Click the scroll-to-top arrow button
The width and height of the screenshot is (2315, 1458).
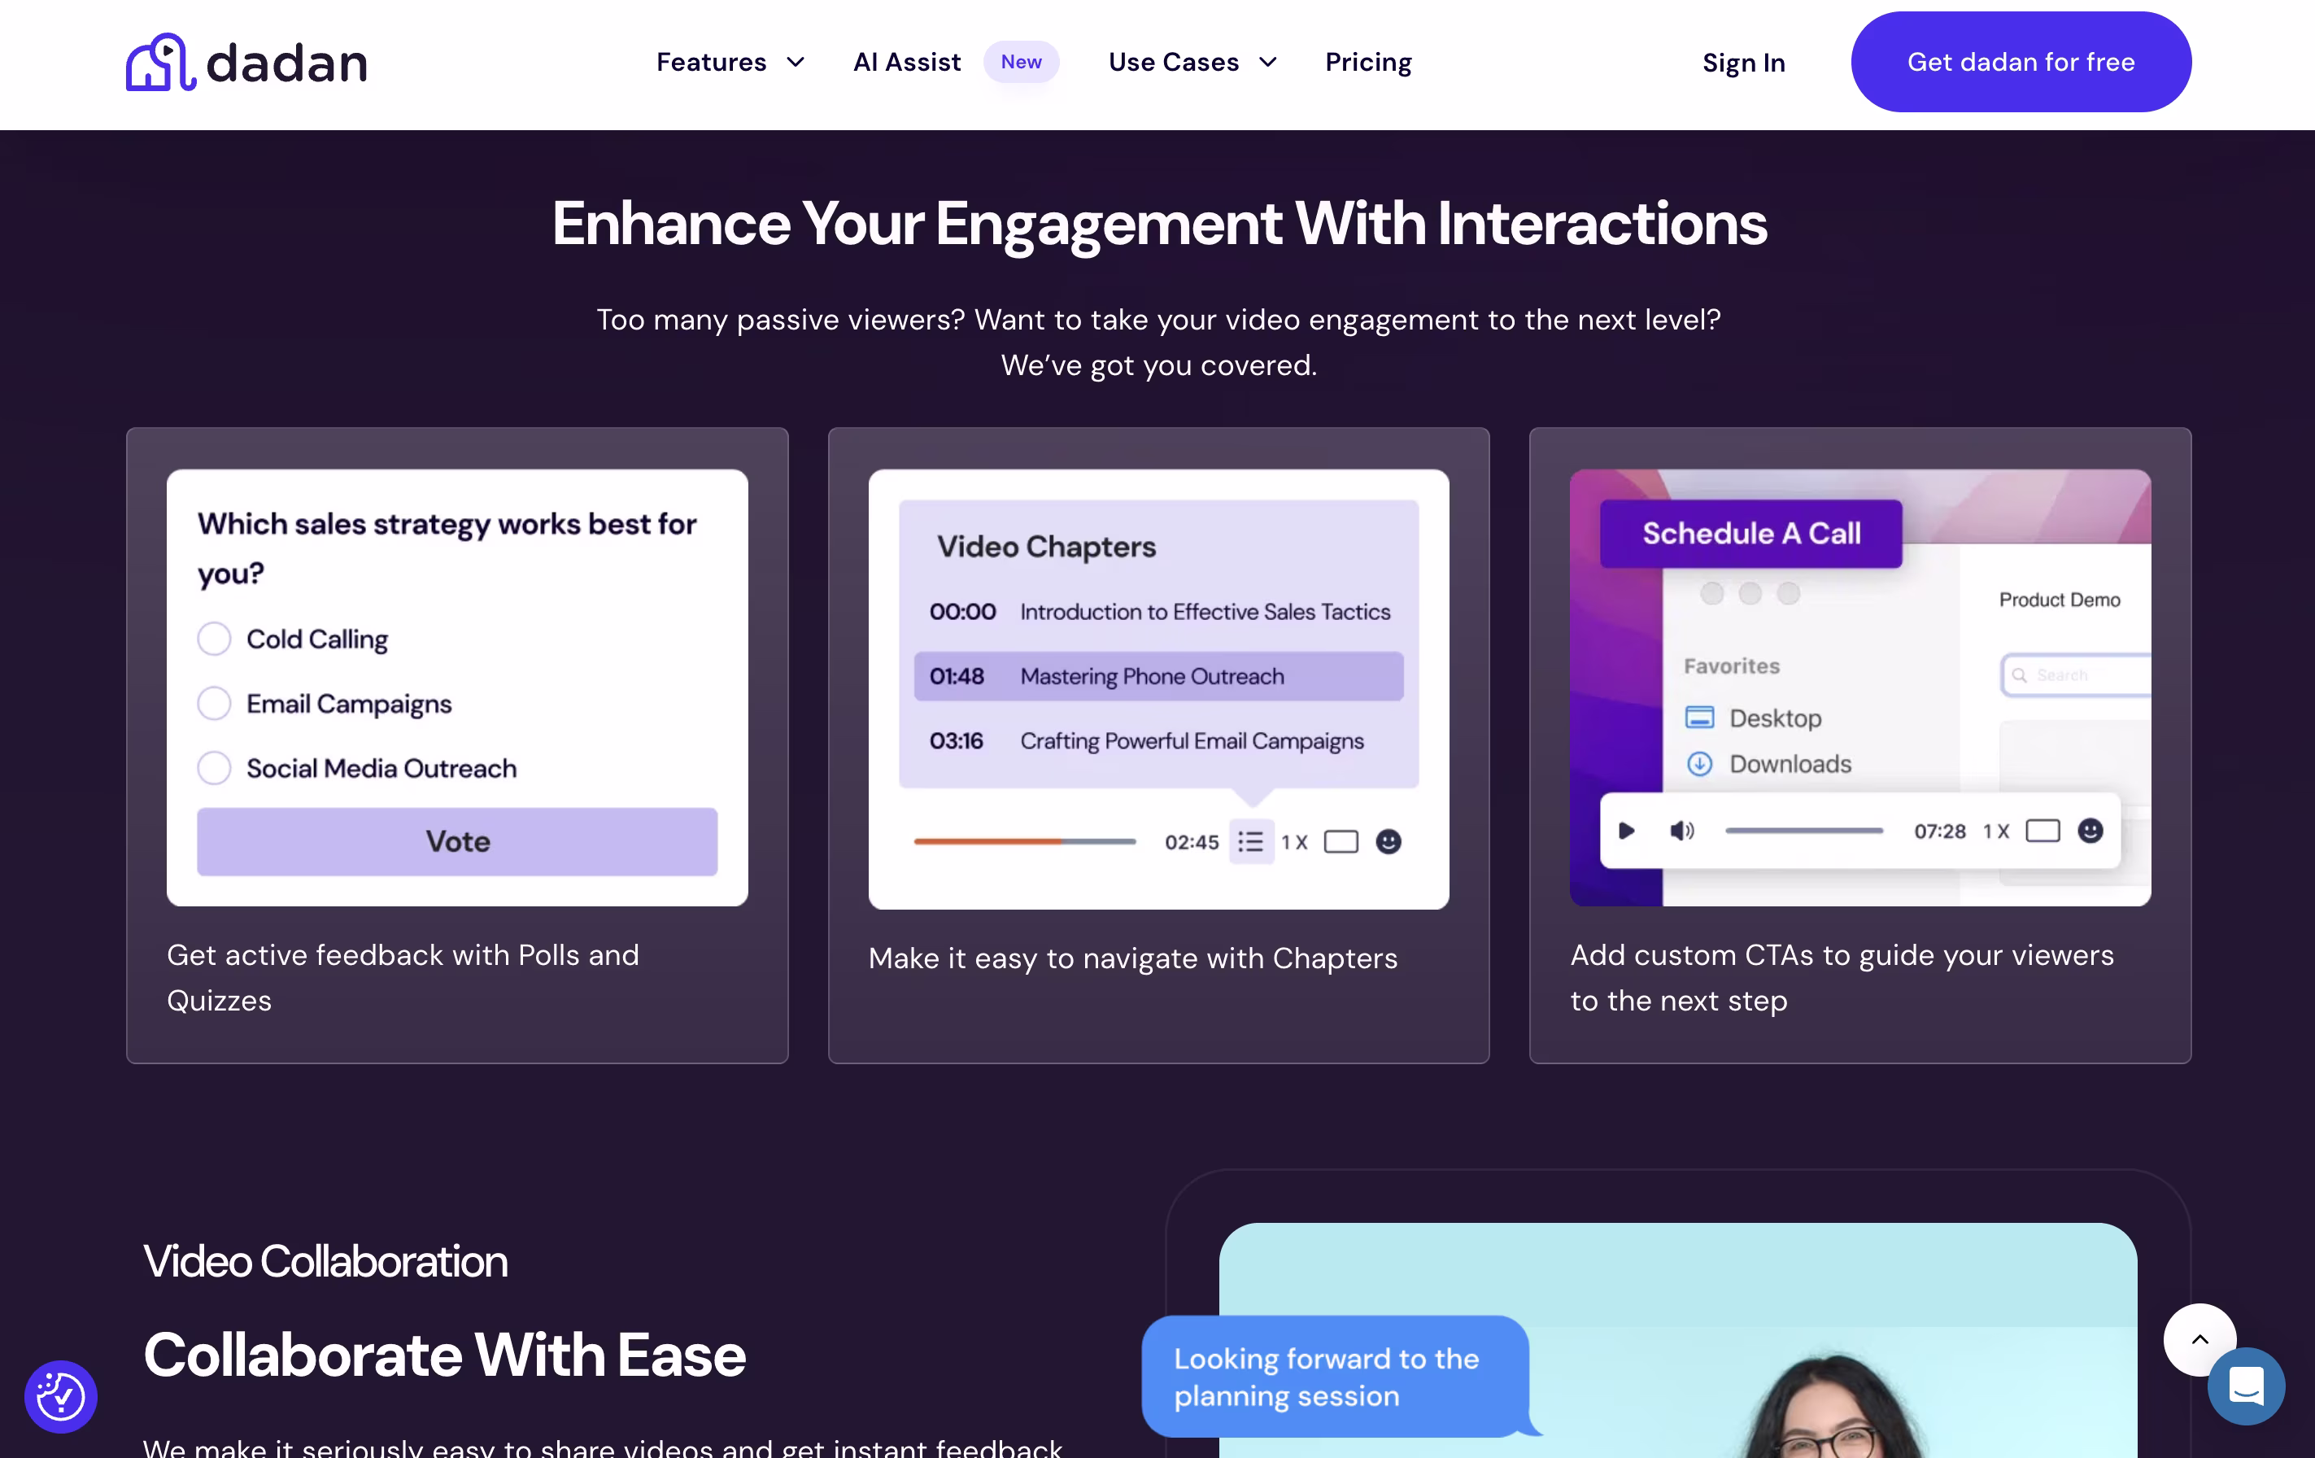(2199, 1338)
